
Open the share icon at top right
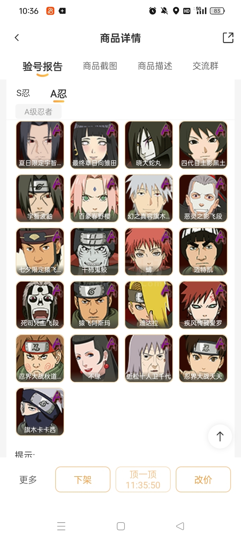click(228, 38)
